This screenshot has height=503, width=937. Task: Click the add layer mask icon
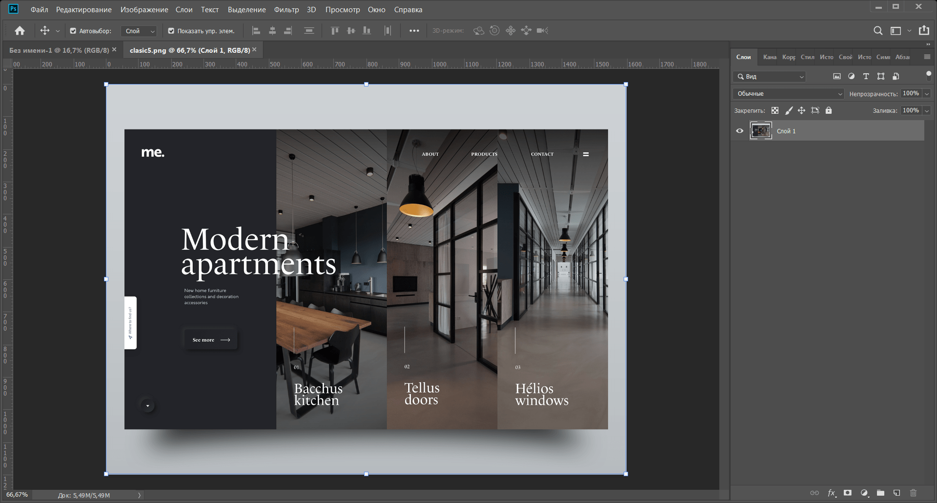click(x=848, y=493)
